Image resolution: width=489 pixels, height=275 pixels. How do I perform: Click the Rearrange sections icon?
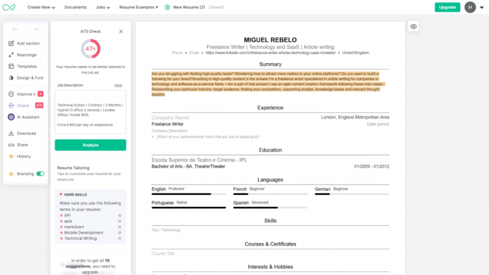click(x=11, y=55)
